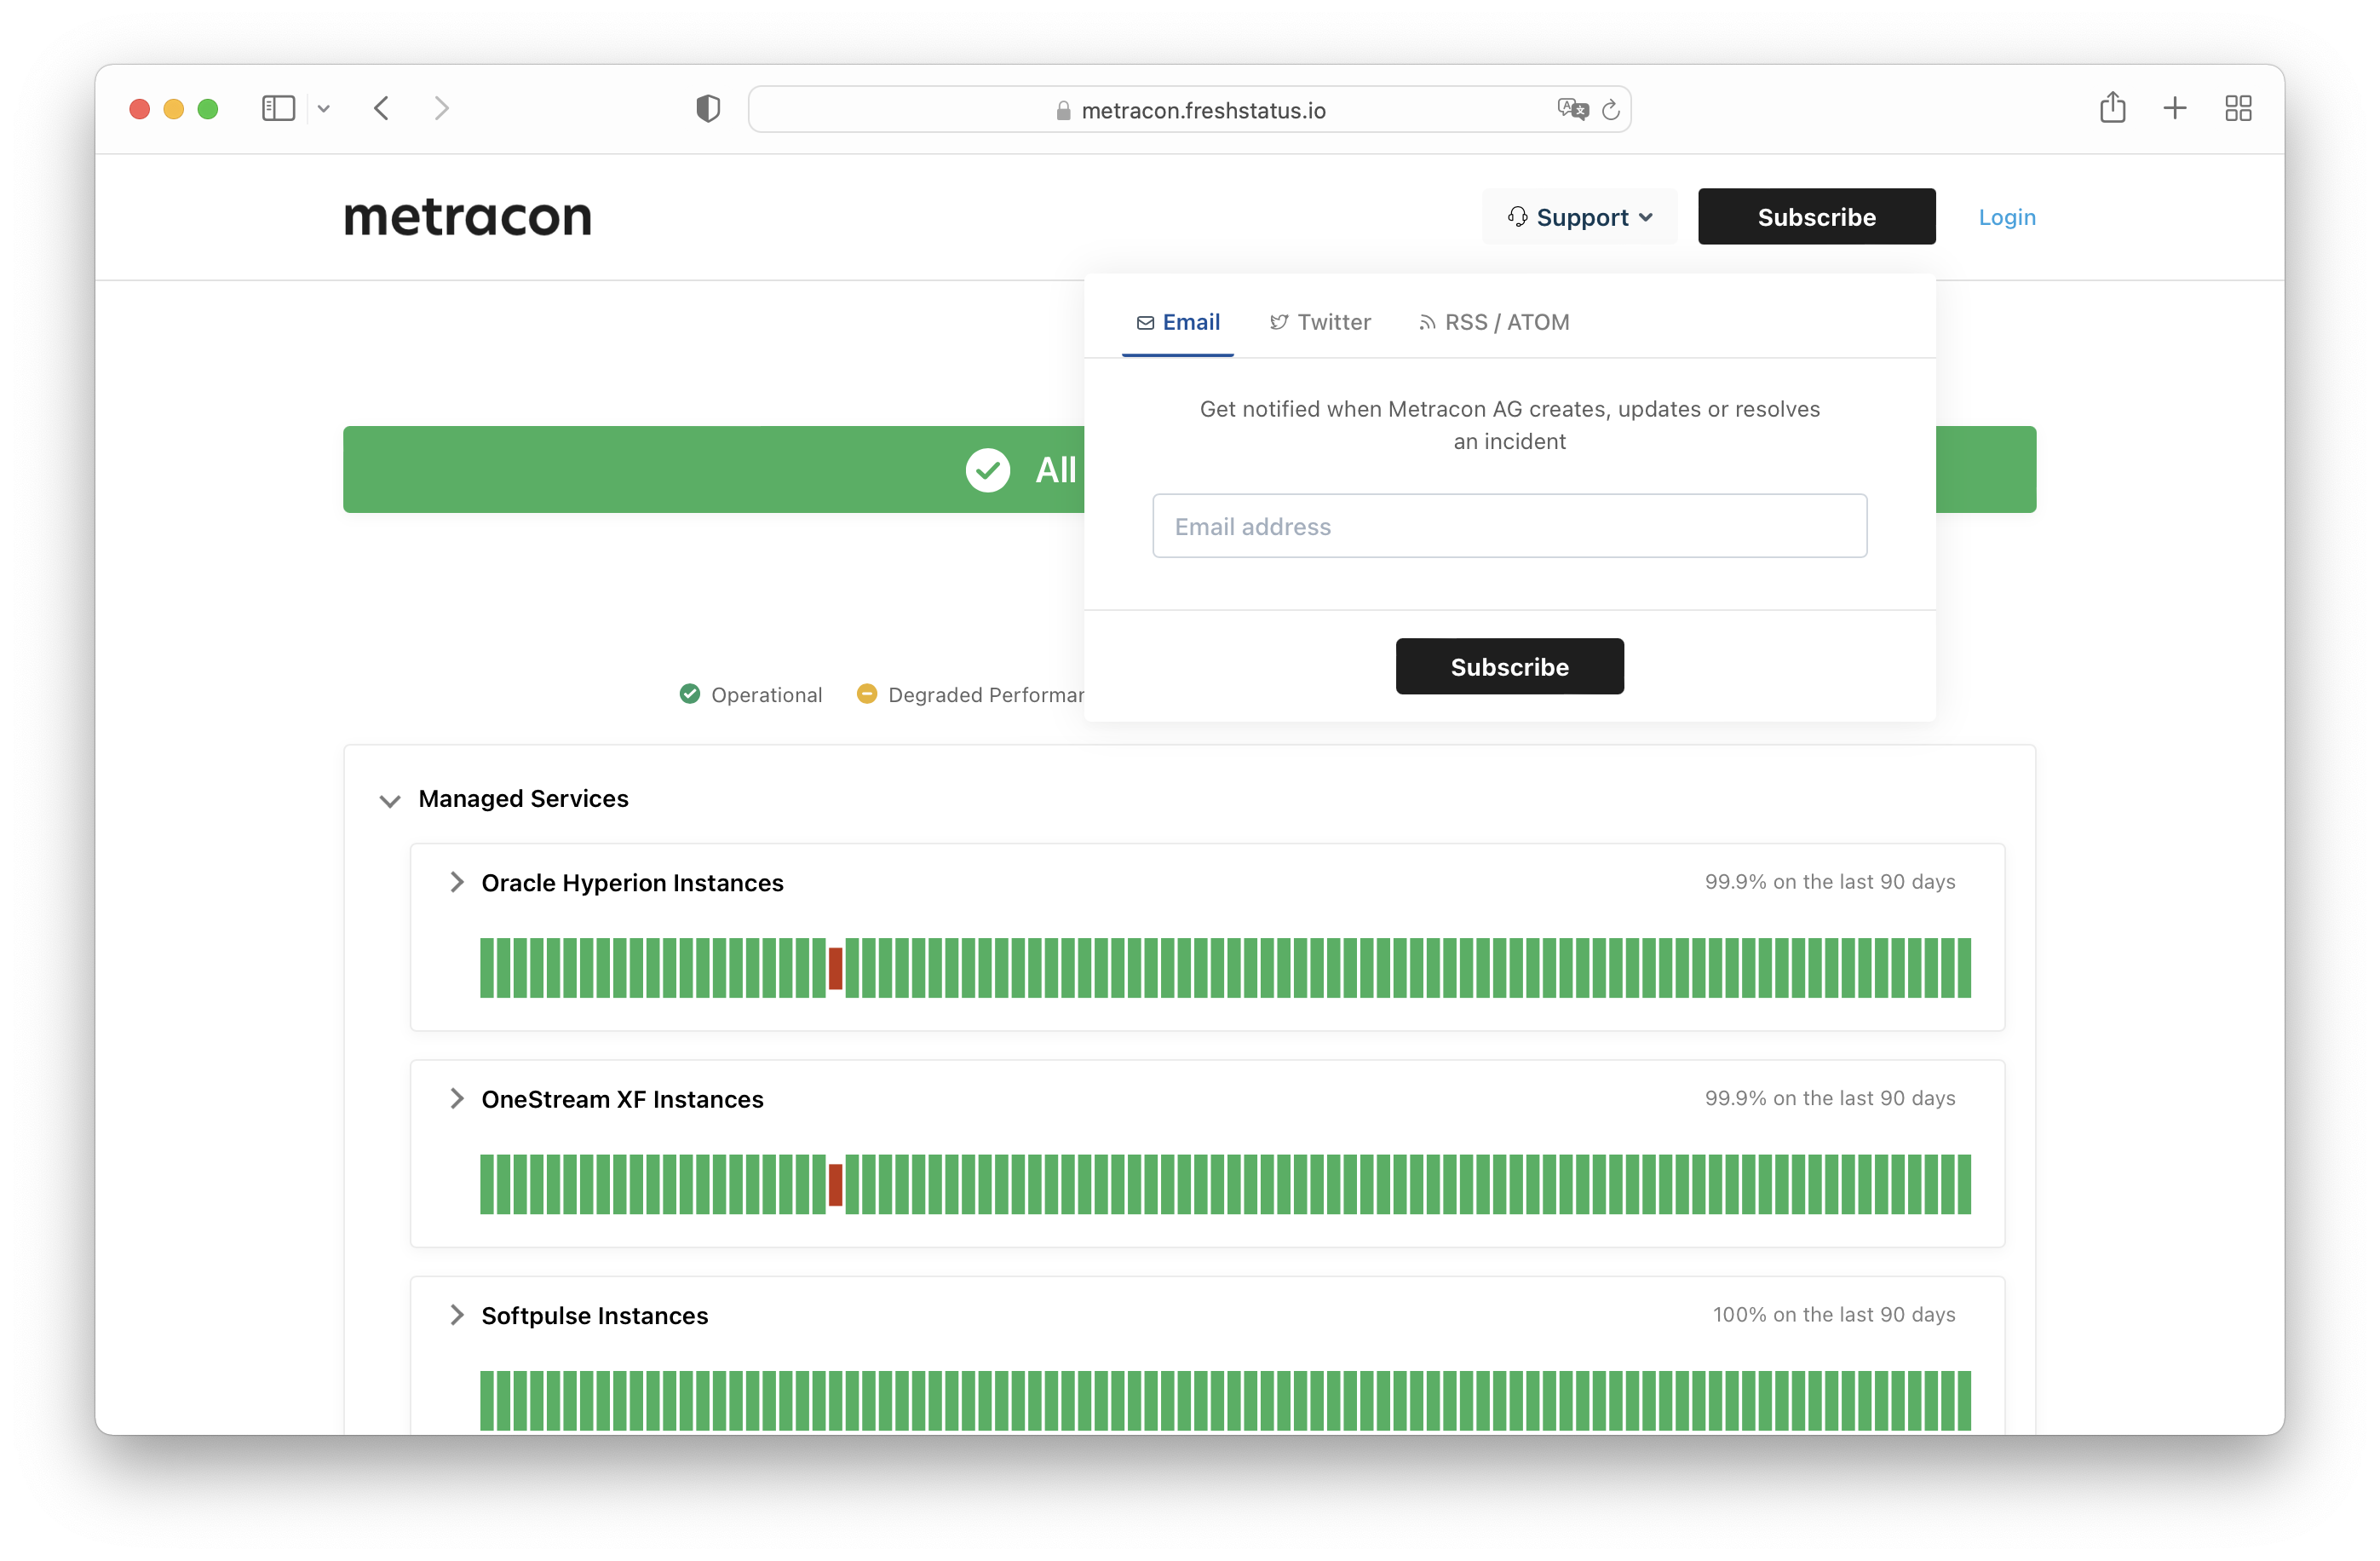Viewport: 2380px width, 1561px height.
Task: Click the Email address field
Action: point(1509,526)
